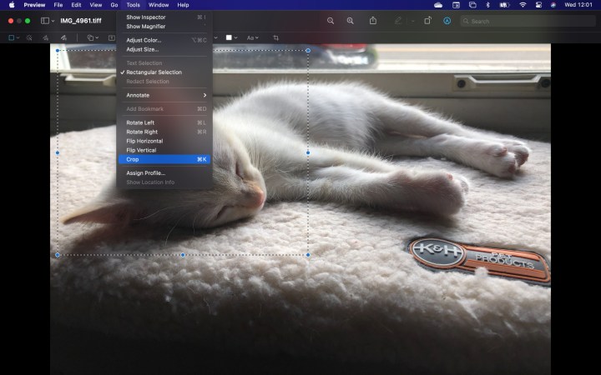The height and width of the screenshot is (375, 601).
Task: Zoom in with the magnifier plus icon
Action: pos(351,21)
